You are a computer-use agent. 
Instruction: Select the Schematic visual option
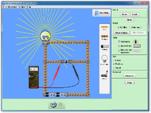tap(130, 27)
